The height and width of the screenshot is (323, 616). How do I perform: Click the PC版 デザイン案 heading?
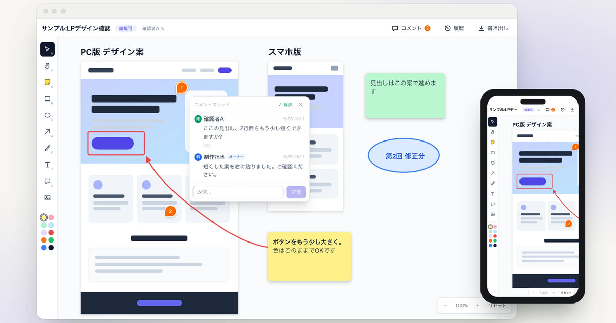click(x=112, y=52)
